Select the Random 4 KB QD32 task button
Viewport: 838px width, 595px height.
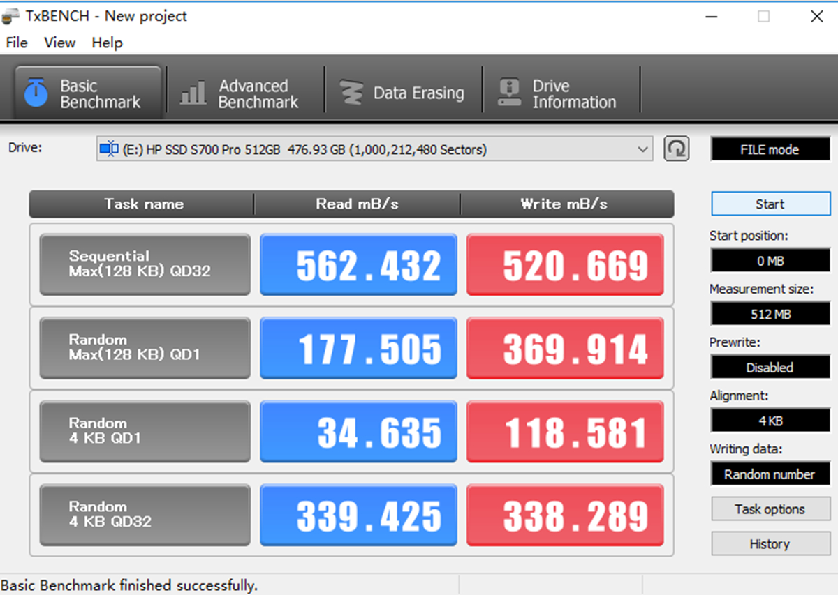[x=145, y=515]
